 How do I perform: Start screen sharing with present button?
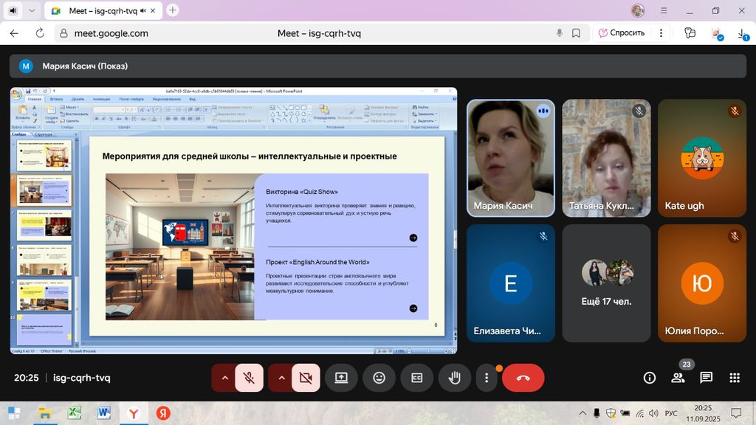click(341, 378)
